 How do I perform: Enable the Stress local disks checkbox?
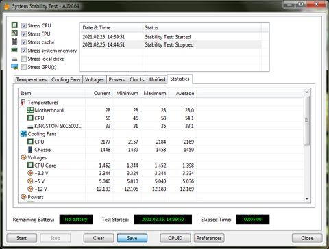pyautogui.click(x=24, y=59)
